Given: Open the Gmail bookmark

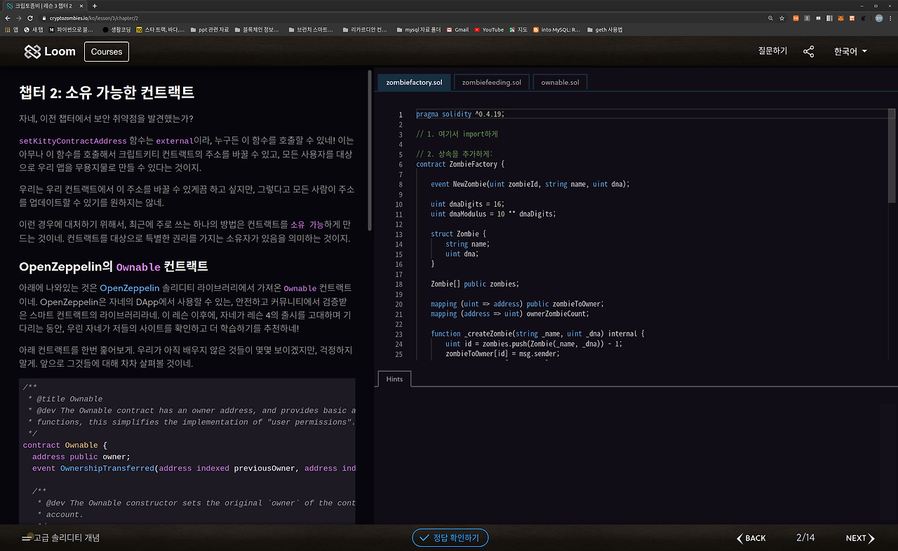Looking at the screenshot, I should (x=457, y=29).
